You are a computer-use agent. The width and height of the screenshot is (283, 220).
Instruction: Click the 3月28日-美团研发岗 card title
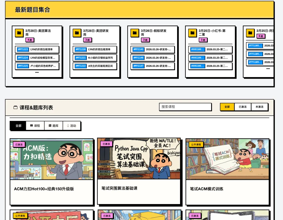tap(96, 33)
